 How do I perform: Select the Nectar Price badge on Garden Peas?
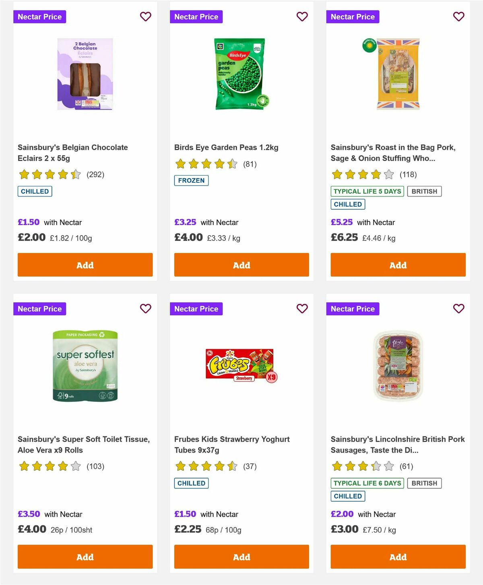tap(196, 17)
